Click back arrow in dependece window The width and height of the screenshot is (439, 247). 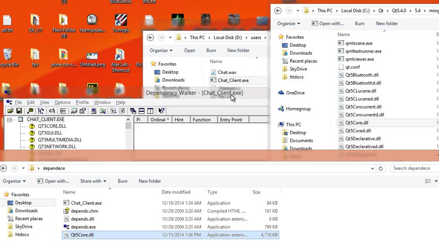point(3,168)
